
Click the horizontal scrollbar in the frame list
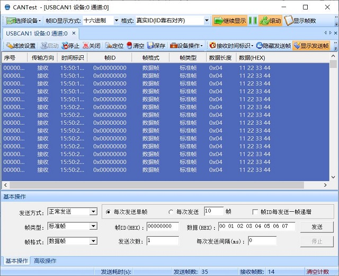point(157,185)
